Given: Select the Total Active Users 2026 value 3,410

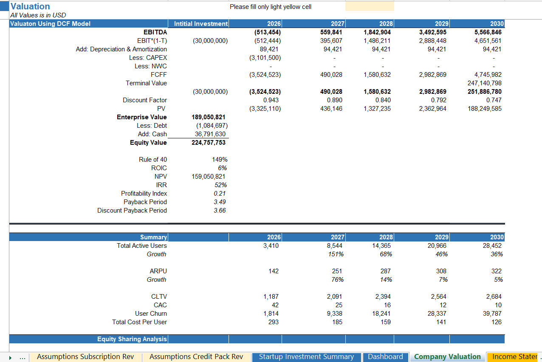Looking at the screenshot, I should [x=272, y=245].
